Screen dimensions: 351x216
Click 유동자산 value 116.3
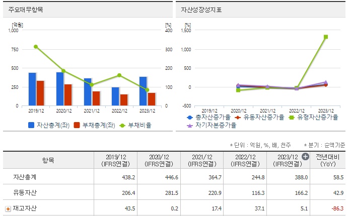coord(258,193)
